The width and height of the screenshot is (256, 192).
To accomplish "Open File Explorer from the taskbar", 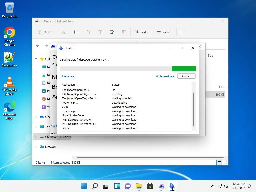I will (139, 186).
